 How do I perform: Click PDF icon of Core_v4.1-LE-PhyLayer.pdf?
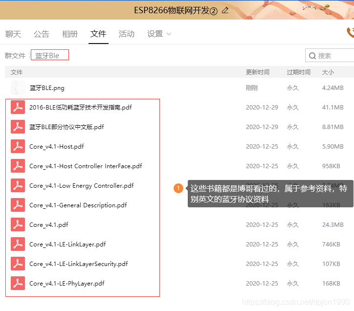click(18, 283)
